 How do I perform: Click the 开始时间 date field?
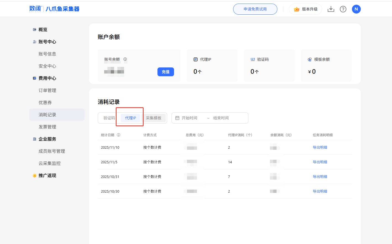(x=190, y=118)
